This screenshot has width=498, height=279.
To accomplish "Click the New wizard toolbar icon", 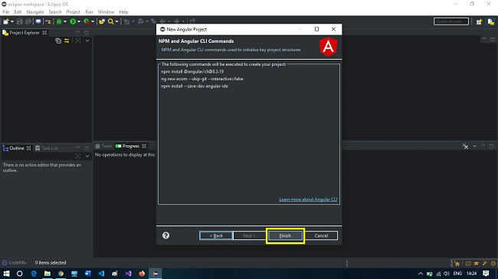I will (6, 21).
